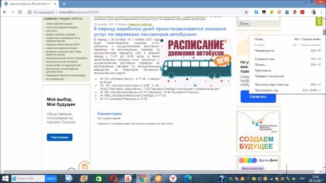326x183 pixels.
Task: Bookmark this page with the star icon
Action: point(246,12)
